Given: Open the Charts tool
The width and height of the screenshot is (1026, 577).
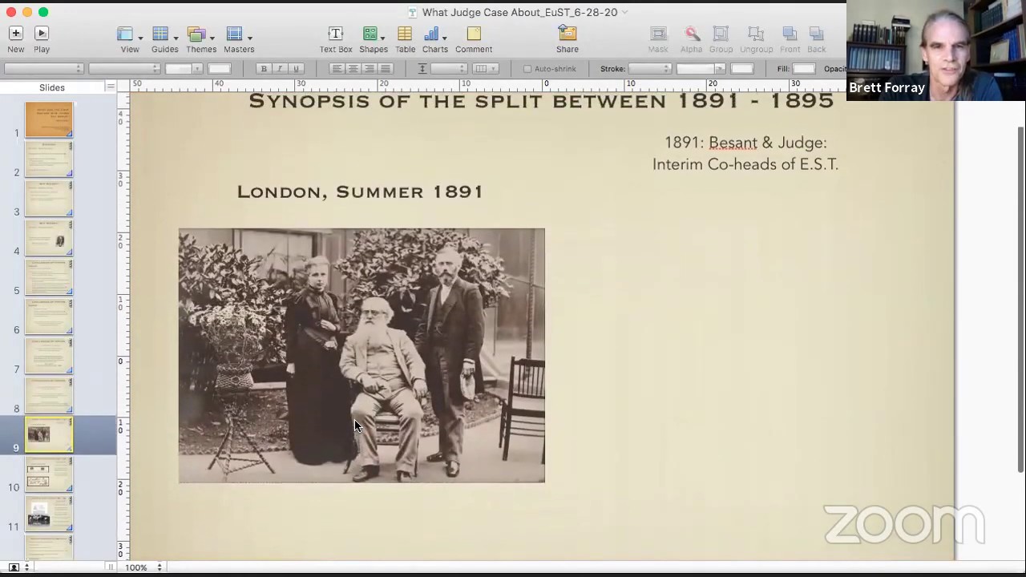Looking at the screenshot, I should [x=432, y=34].
